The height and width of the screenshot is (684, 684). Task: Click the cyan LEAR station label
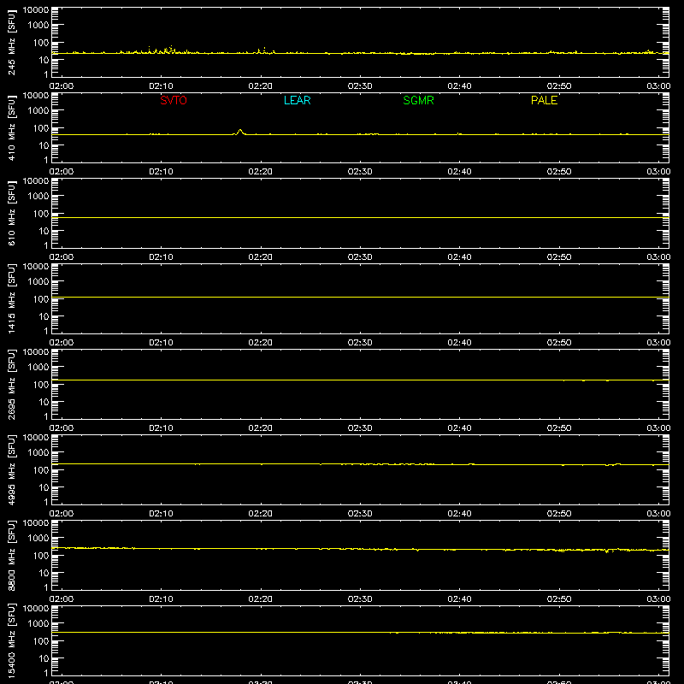[297, 100]
